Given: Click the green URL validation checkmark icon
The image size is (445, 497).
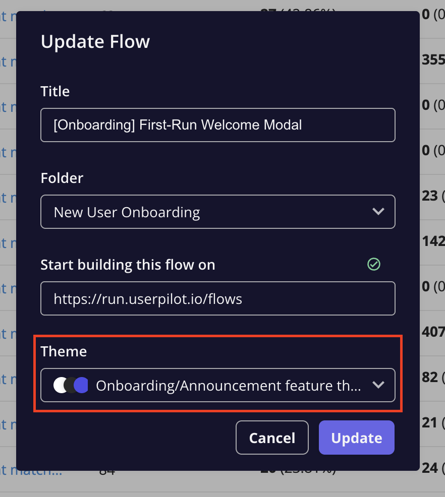Looking at the screenshot, I should (374, 264).
